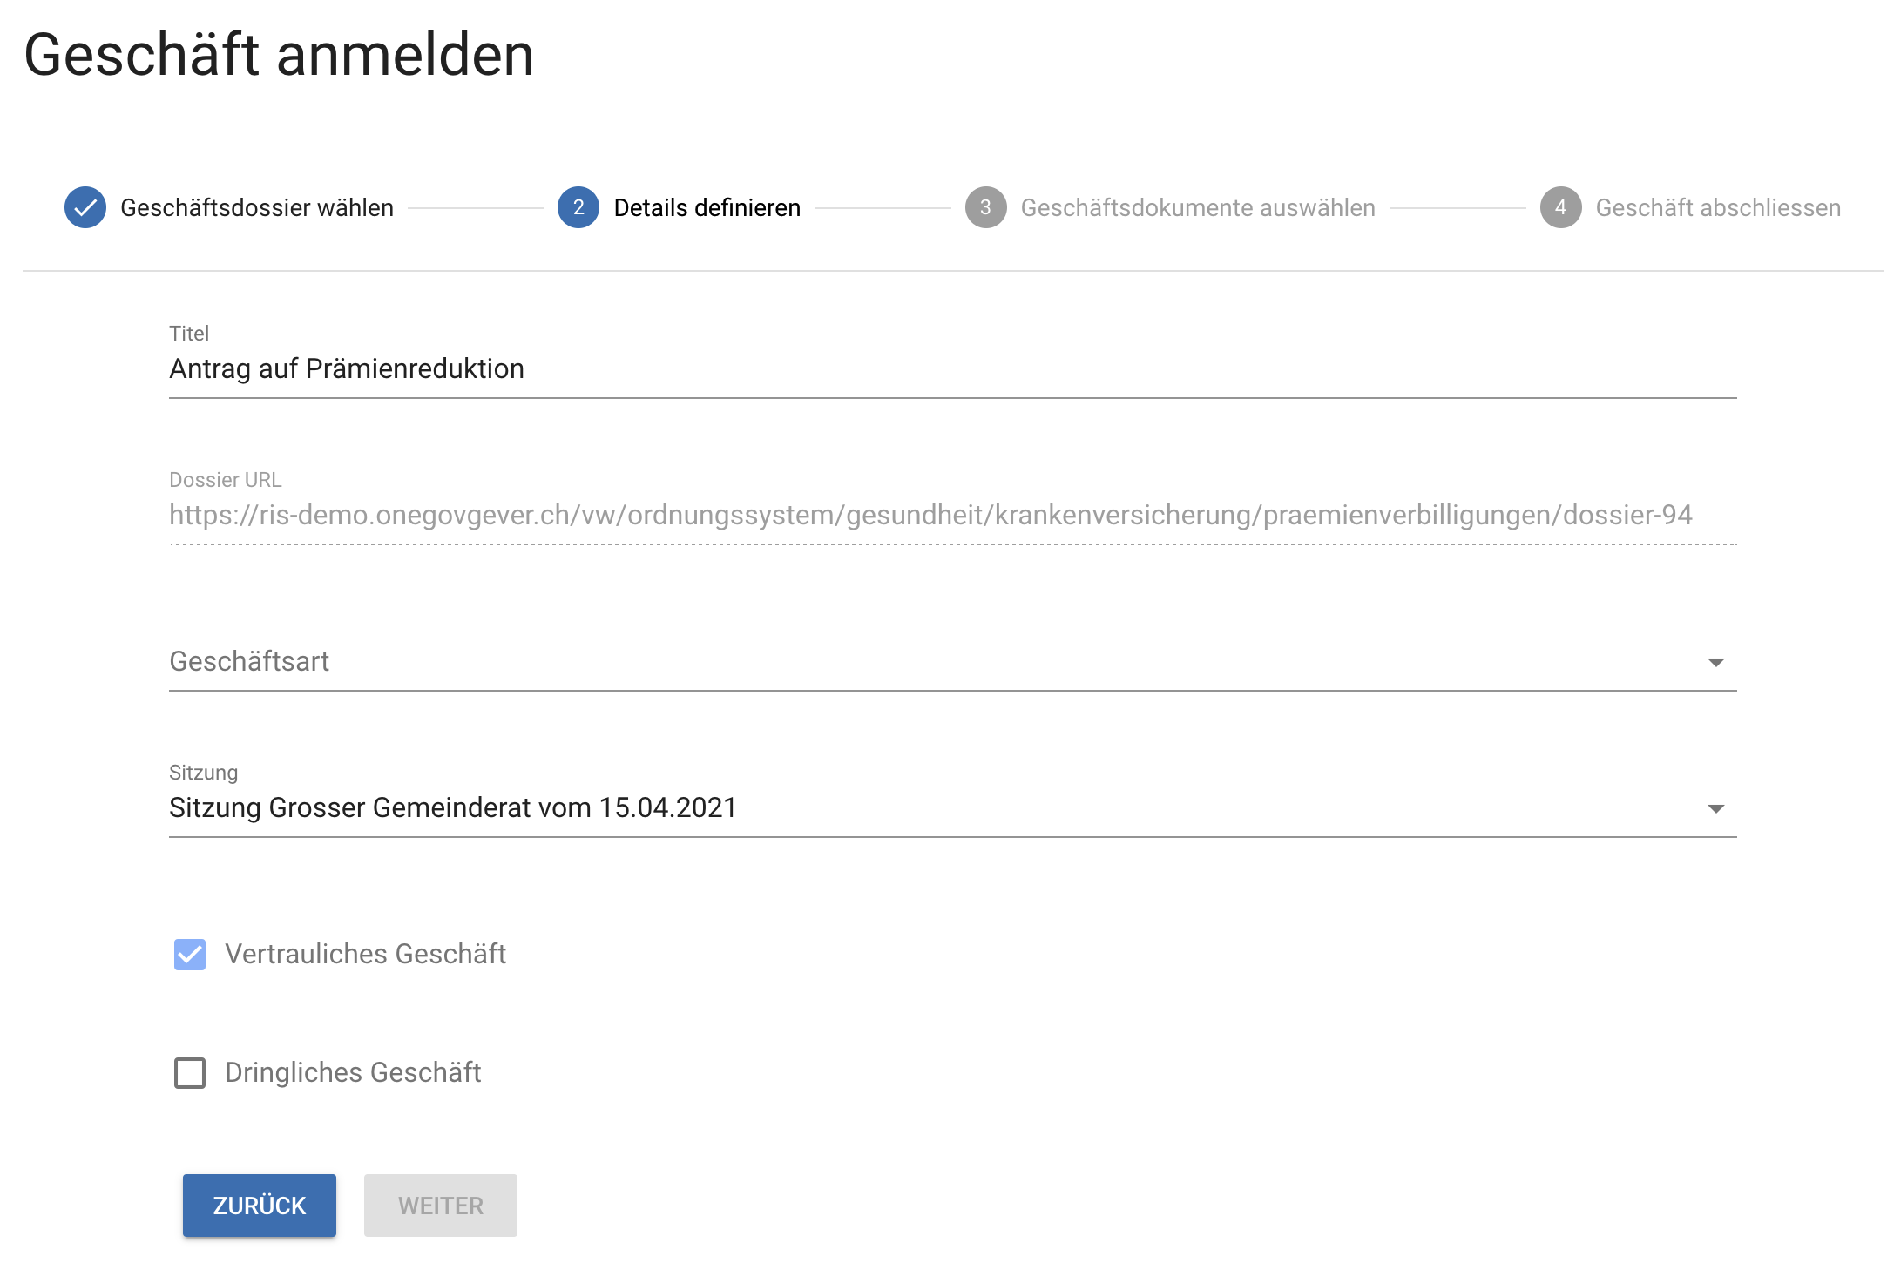Click the Vertrauliches Geschäft label text
This screenshot has width=1887, height=1263.
click(366, 955)
